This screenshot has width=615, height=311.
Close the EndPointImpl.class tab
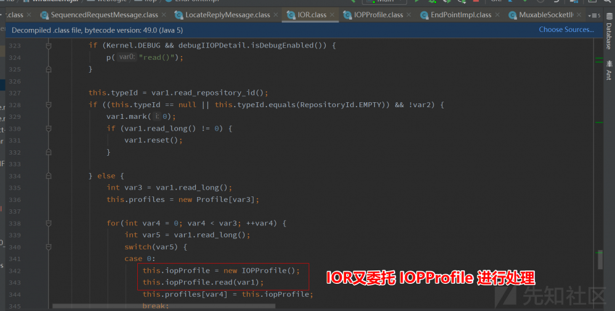[x=497, y=15]
